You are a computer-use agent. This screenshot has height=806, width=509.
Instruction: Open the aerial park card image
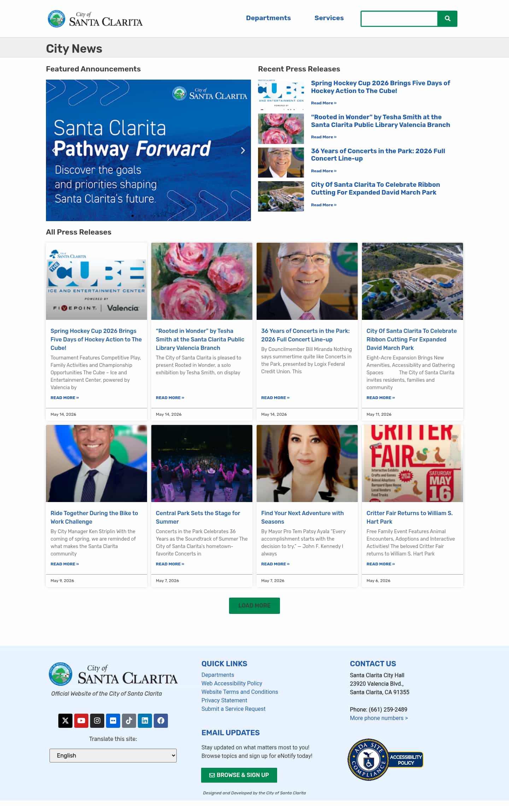point(413,281)
